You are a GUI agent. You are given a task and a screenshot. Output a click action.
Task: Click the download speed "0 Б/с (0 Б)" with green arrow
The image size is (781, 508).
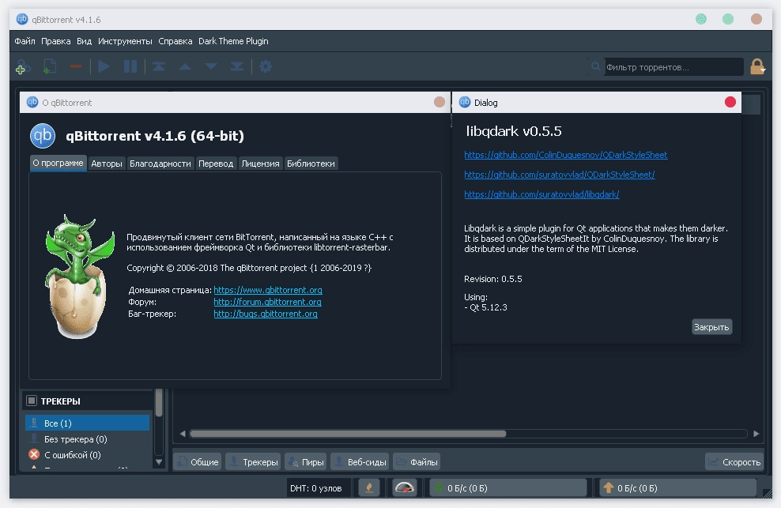click(x=507, y=488)
